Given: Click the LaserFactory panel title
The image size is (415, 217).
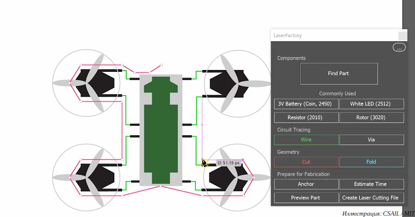Looking at the screenshot, I should click(x=287, y=35).
